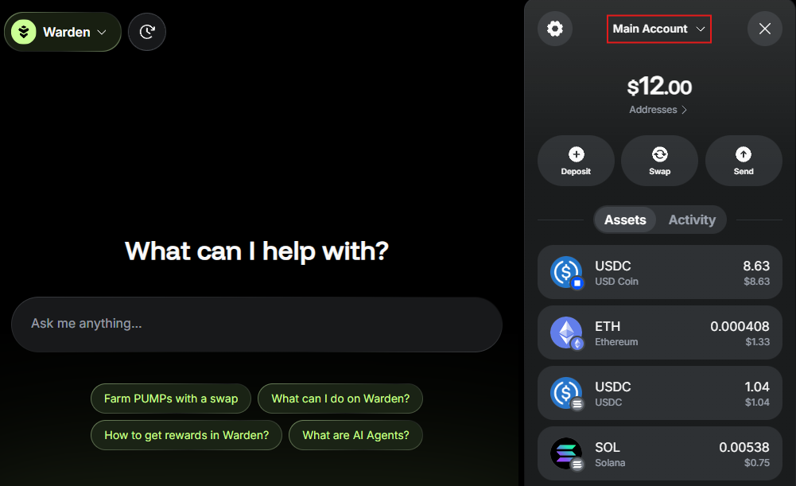
Task: Click 'How to get rewards in Warden?'
Action: pos(186,435)
